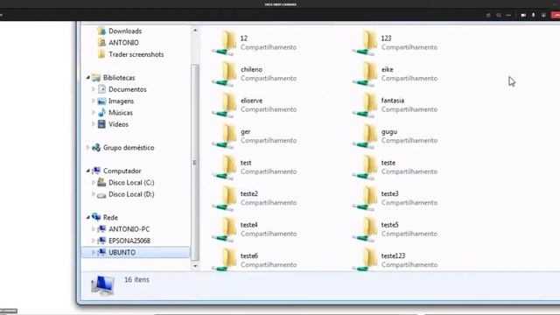Click the eliserve shared folder icon
The width and height of the screenshot is (560, 315).
pyautogui.click(x=225, y=105)
